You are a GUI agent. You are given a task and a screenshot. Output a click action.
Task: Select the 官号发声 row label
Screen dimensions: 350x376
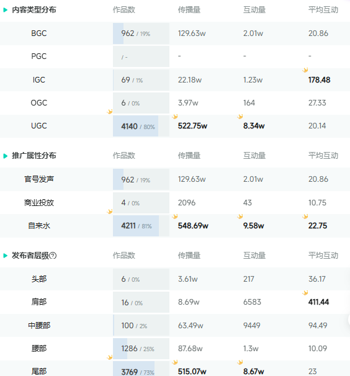(39, 179)
